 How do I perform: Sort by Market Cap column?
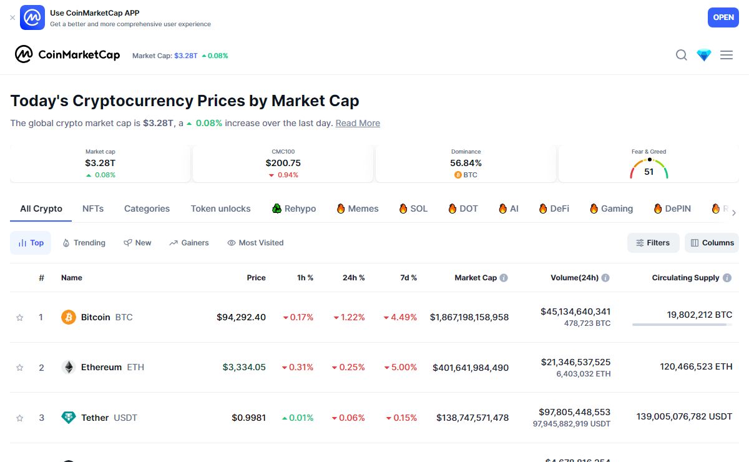coord(476,278)
